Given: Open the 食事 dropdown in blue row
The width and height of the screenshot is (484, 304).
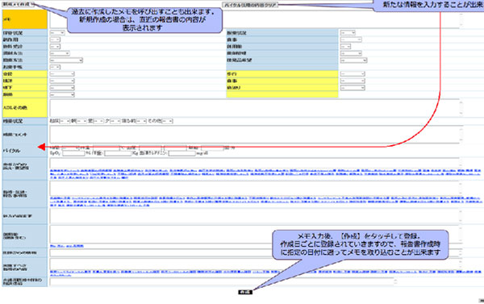Looking at the screenshot, I should 351,40.
